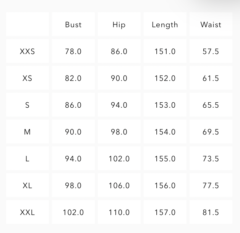Click the 78.0 bust cell
This screenshot has height=233, width=240.
[73, 51]
